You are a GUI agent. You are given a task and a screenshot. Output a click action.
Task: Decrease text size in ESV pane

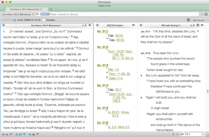pyautogui.click(x=191, y=25)
